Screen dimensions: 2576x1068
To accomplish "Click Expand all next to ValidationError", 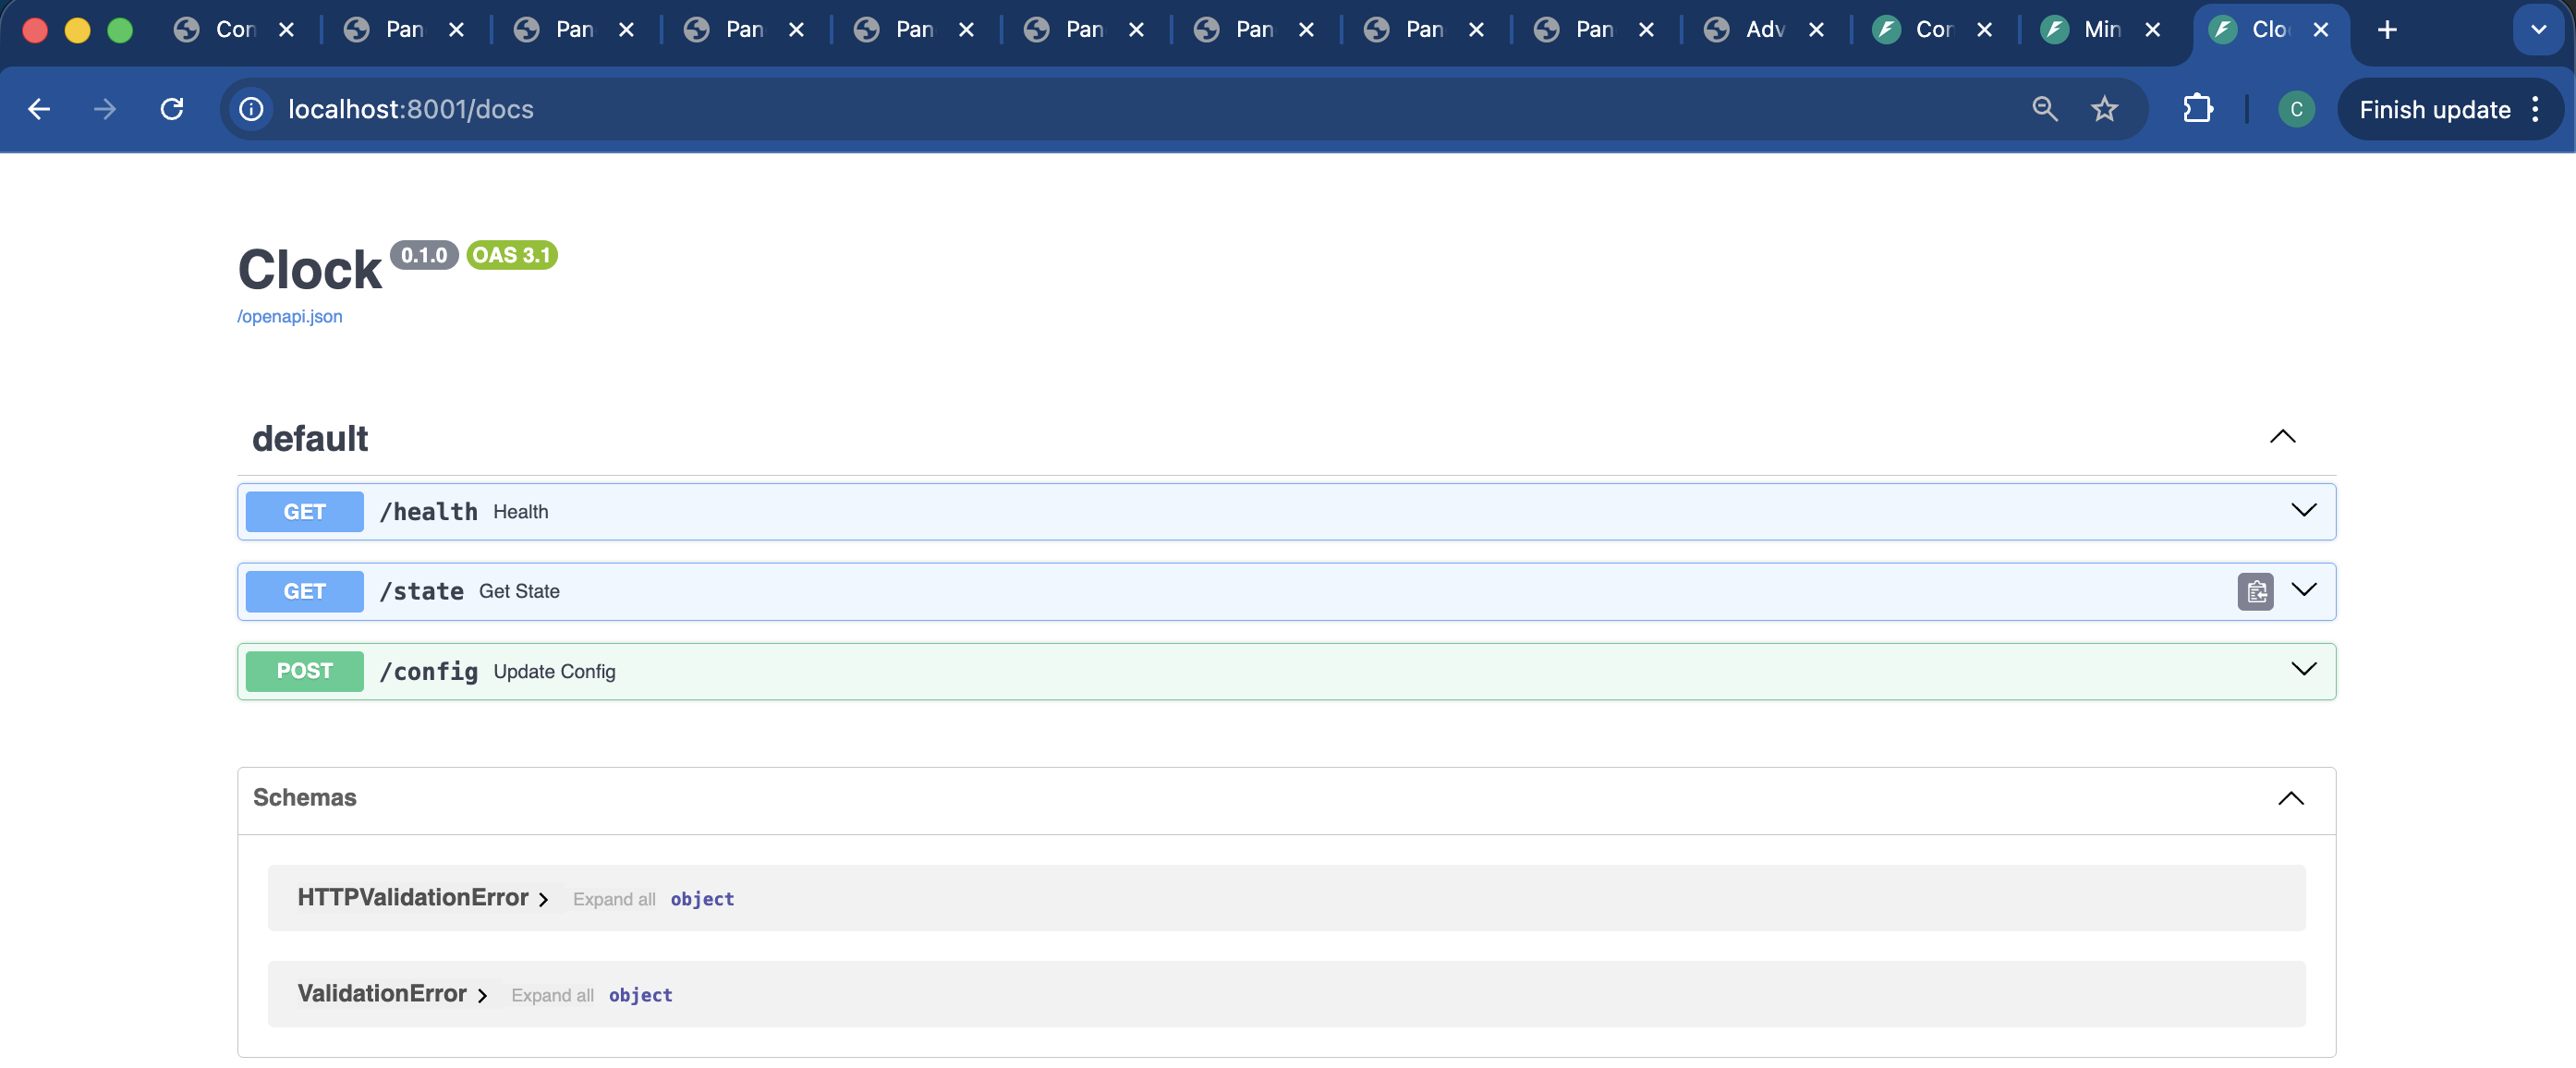I will point(552,995).
